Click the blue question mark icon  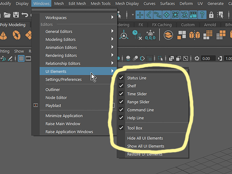(202, 15)
